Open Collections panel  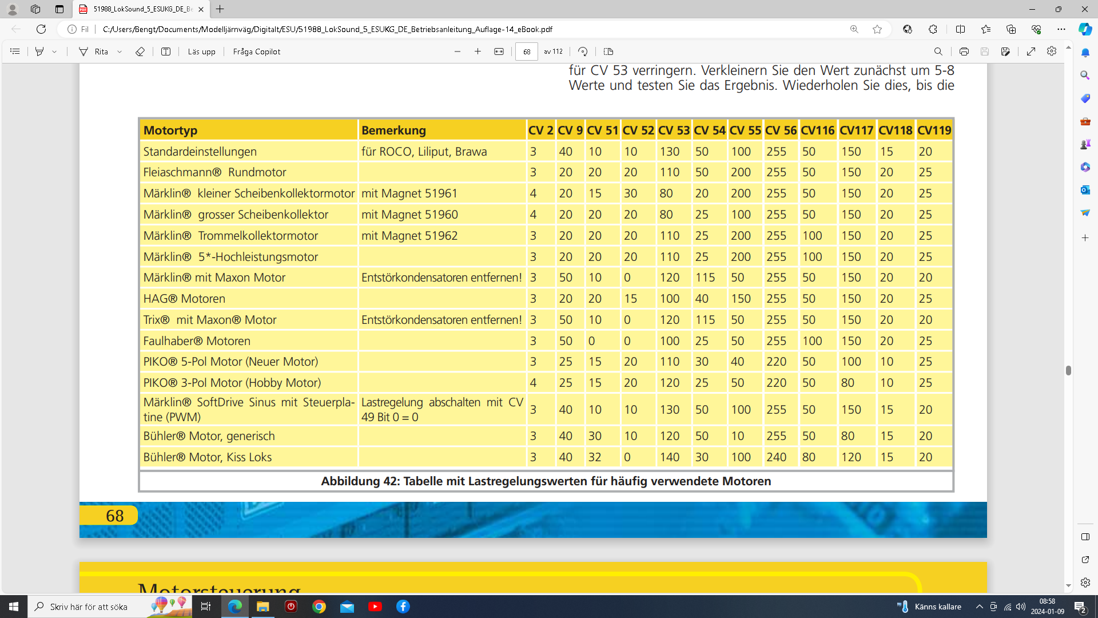(1011, 29)
